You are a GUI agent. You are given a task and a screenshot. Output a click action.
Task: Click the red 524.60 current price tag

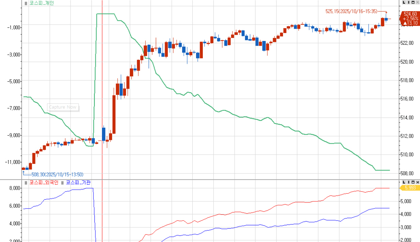click(x=410, y=18)
